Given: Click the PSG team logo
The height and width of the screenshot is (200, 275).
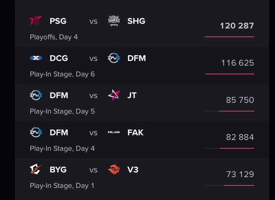Looking at the screenshot, I should pyautogui.click(x=36, y=21).
